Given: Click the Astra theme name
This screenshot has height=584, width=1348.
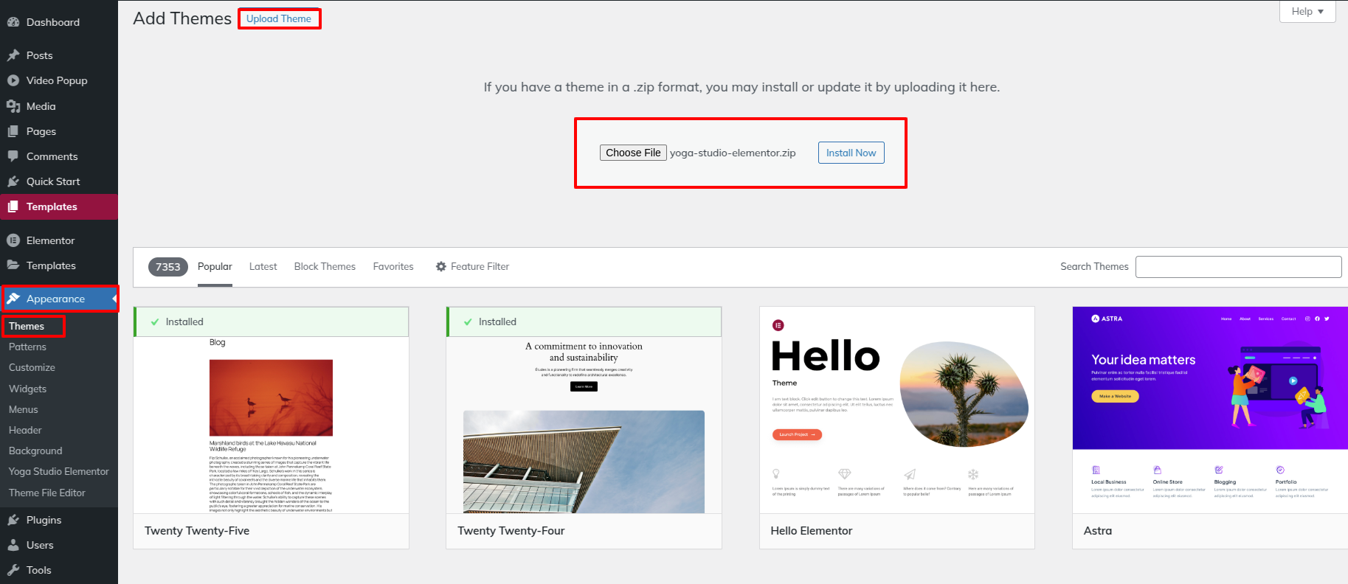Looking at the screenshot, I should pos(1098,531).
